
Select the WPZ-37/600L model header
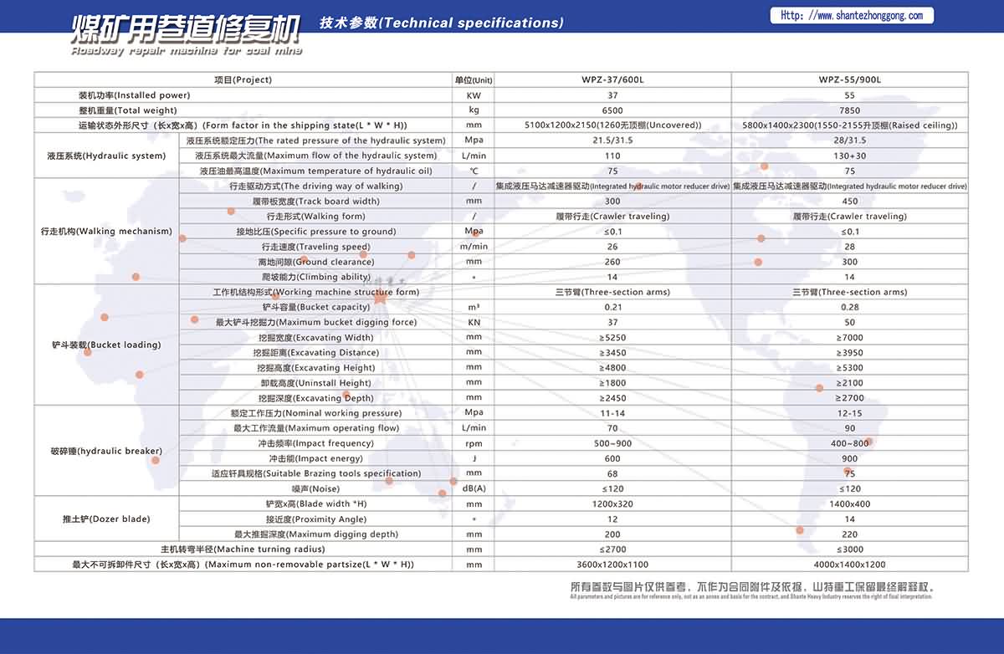click(612, 80)
